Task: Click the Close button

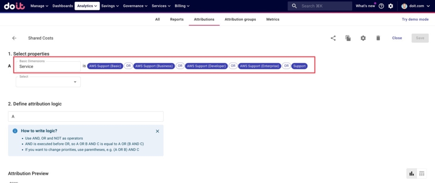Action: point(397,38)
